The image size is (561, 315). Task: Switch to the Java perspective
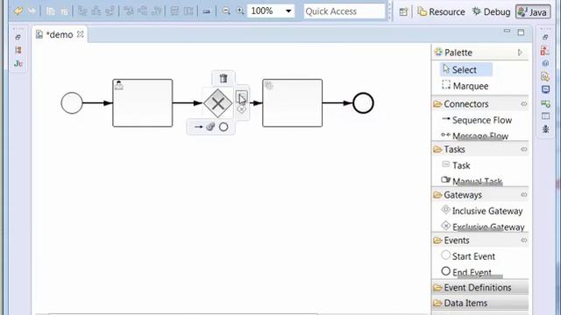coord(533,11)
